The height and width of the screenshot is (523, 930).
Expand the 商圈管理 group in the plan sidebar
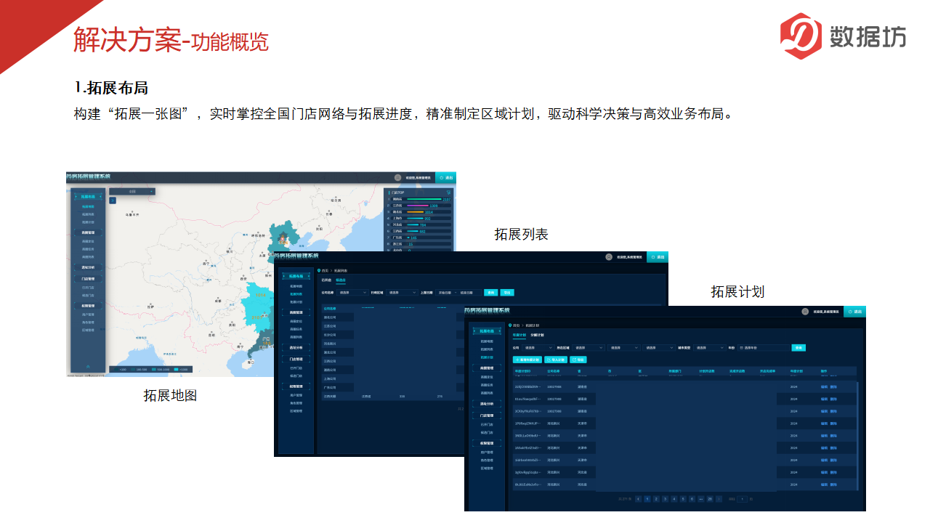tap(487, 368)
